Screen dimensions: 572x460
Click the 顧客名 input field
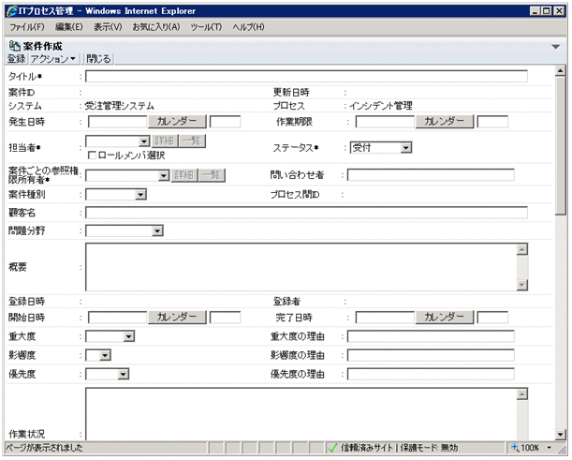(x=306, y=213)
